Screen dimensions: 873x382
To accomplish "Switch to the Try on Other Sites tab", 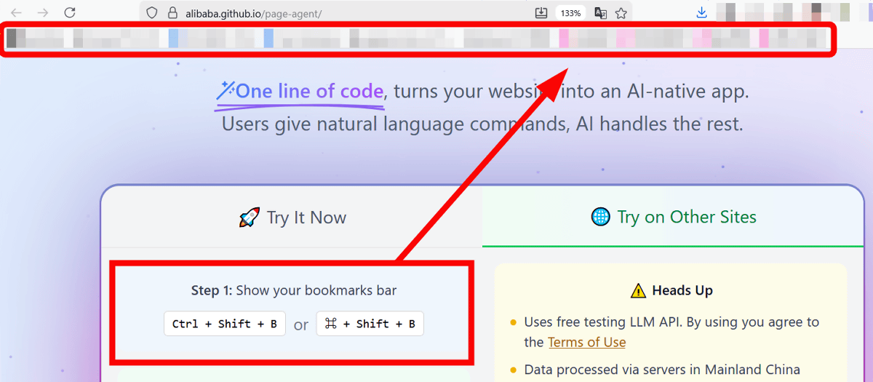I will coord(673,217).
